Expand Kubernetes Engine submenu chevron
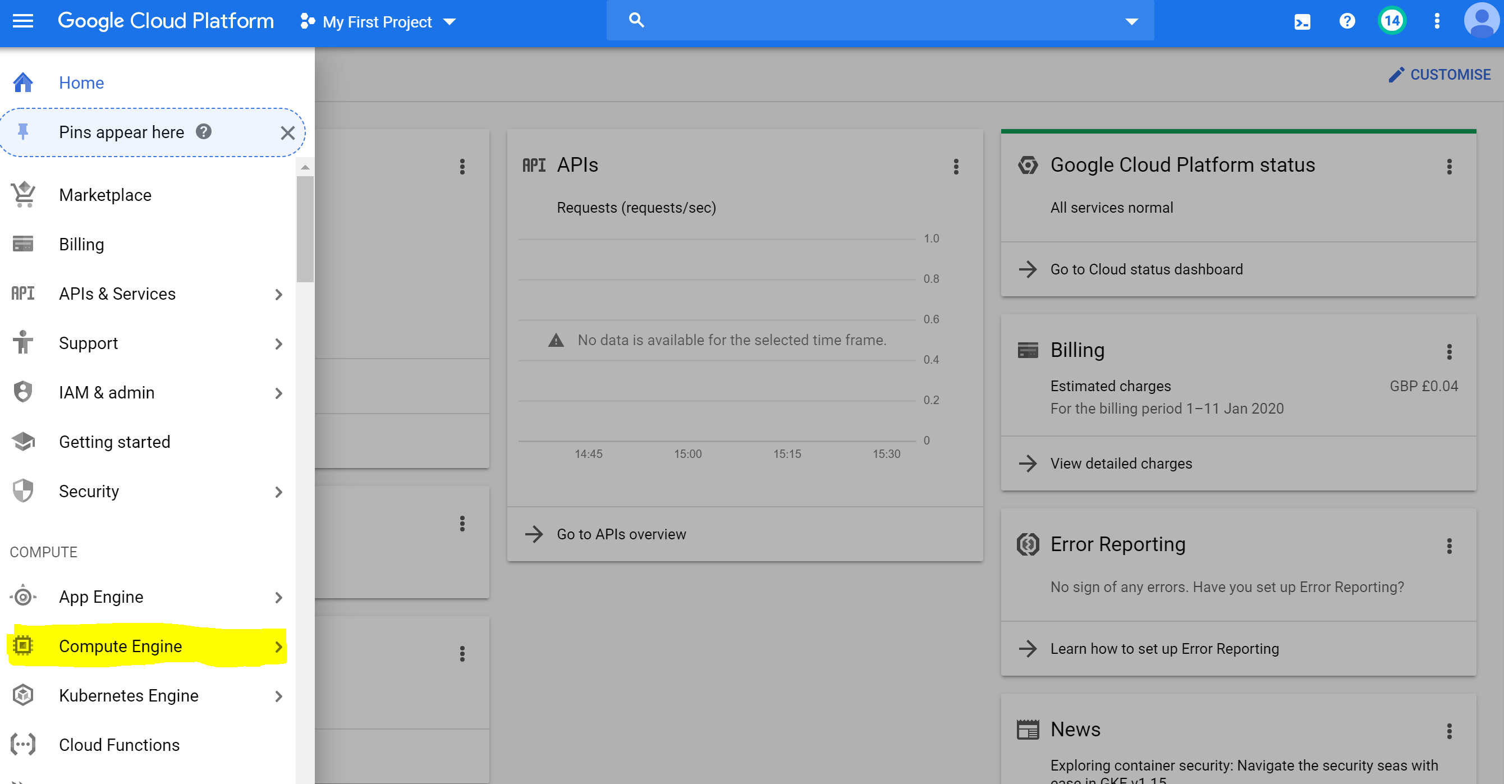The height and width of the screenshot is (784, 1504). (278, 696)
